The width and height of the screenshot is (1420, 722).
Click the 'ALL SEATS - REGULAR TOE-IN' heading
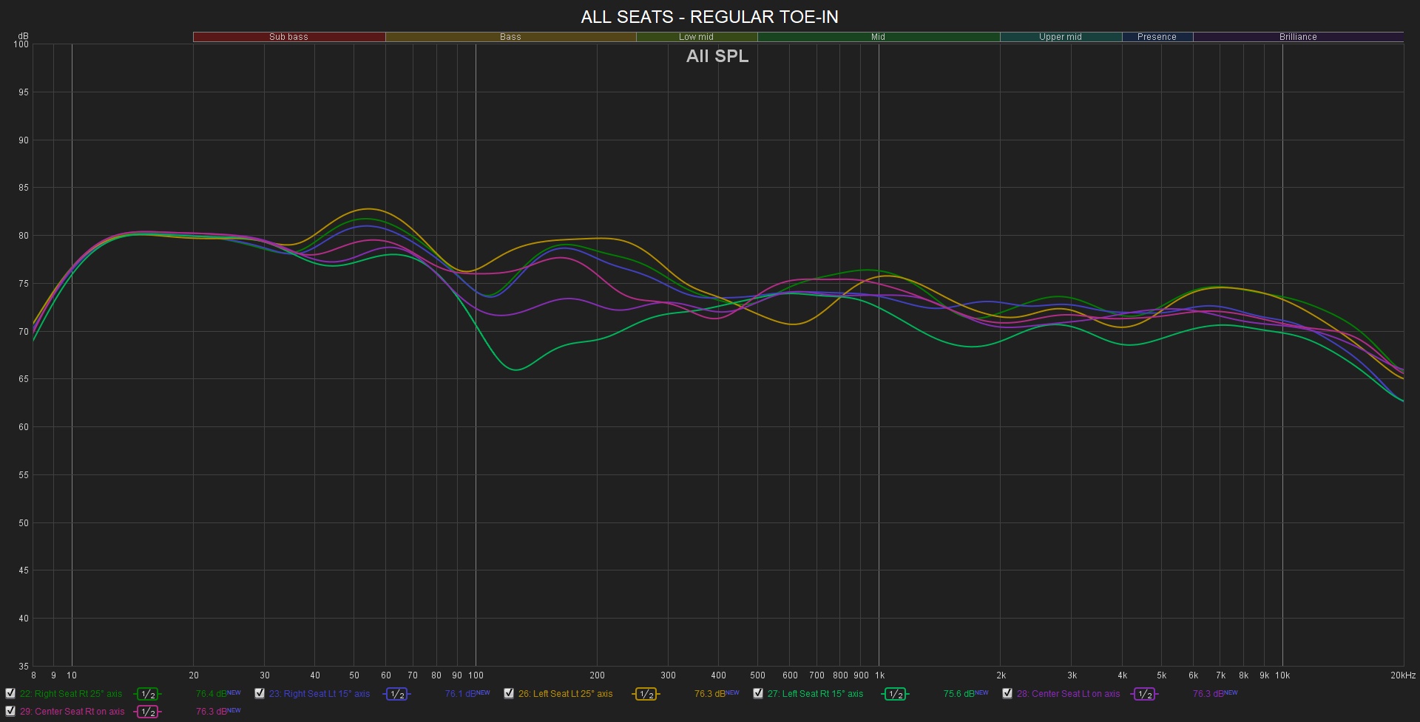[709, 17]
